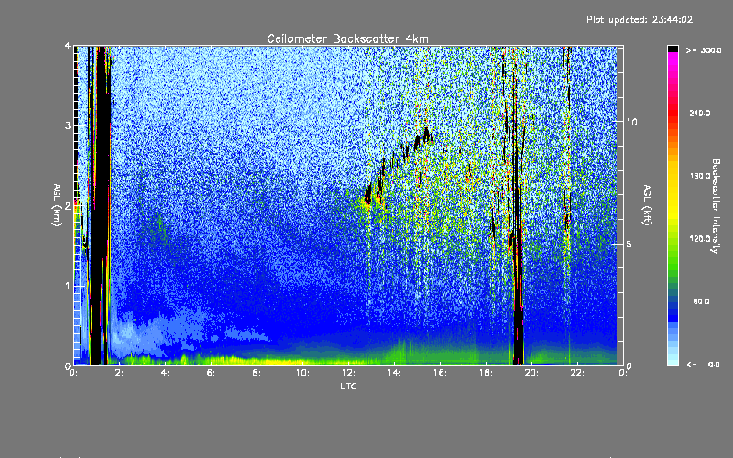Click the "Plot updated: 23:44:02" timestamp
Image resolution: width=733 pixels, height=458 pixels.
pyautogui.click(x=640, y=19)
